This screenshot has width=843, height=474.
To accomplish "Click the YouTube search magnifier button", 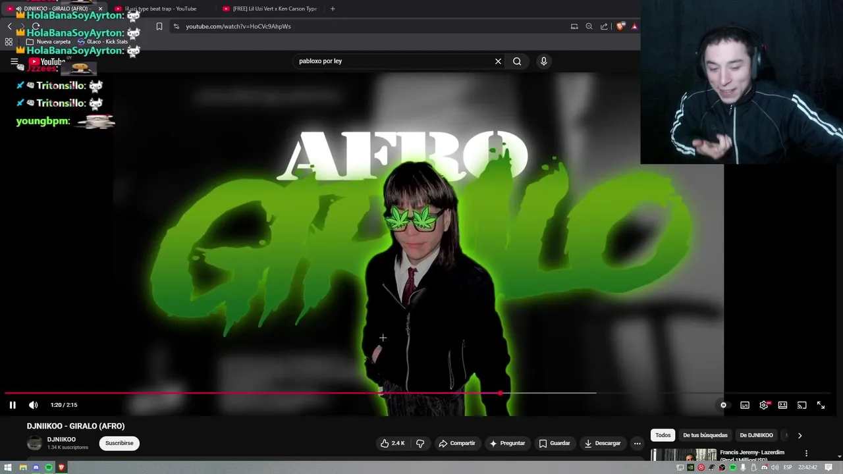I will point(517,61).
